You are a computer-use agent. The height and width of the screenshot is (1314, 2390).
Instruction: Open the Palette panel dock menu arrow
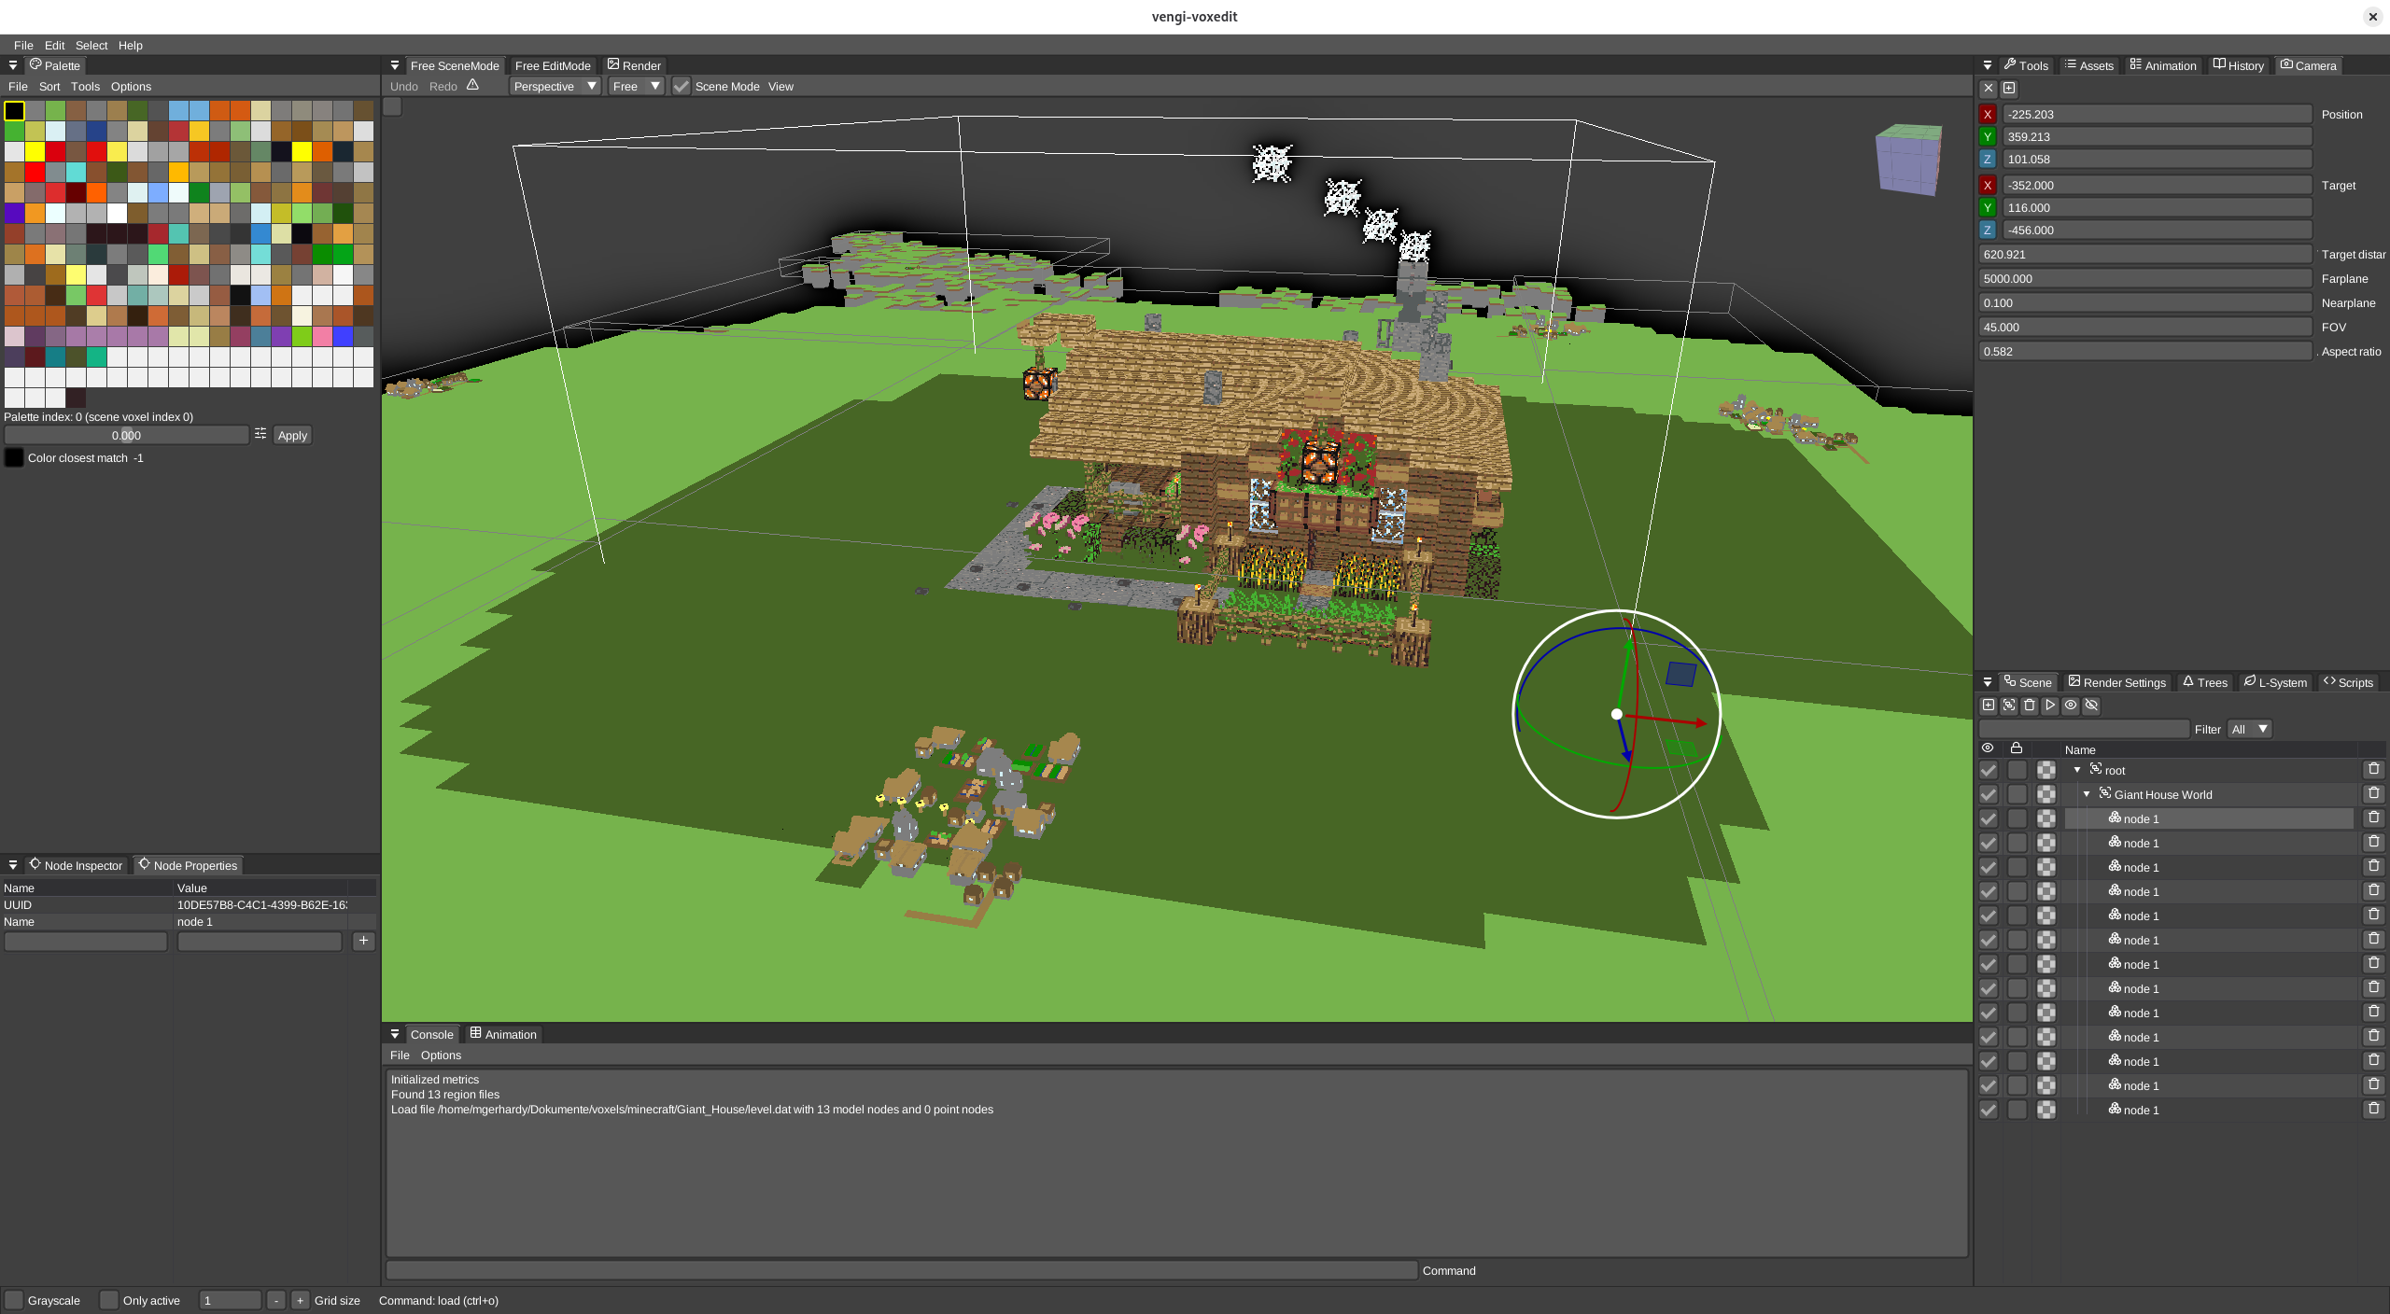point(13,65)
